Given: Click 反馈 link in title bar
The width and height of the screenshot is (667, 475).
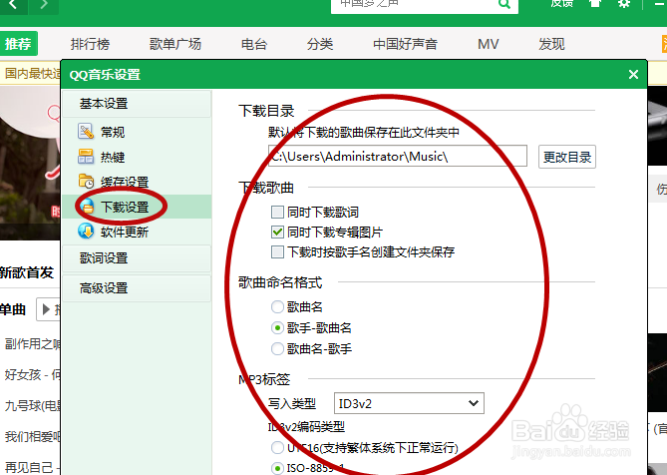Looking at the screenshot, I should [x=562, y=3].
